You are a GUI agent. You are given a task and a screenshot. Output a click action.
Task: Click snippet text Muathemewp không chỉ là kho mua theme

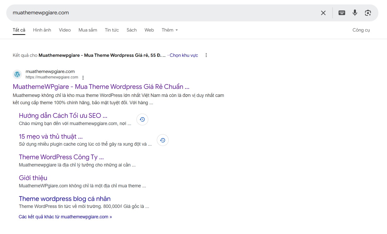(x=118, y=99)
